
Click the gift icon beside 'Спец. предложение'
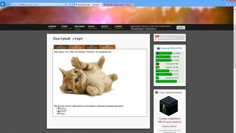156,92
